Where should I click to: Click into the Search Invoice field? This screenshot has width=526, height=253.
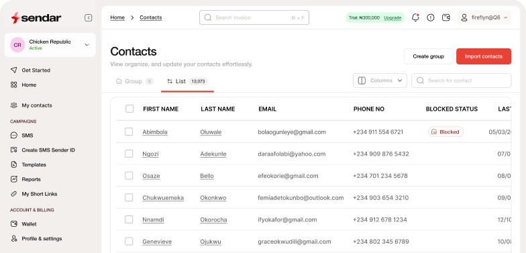[254, 17]
